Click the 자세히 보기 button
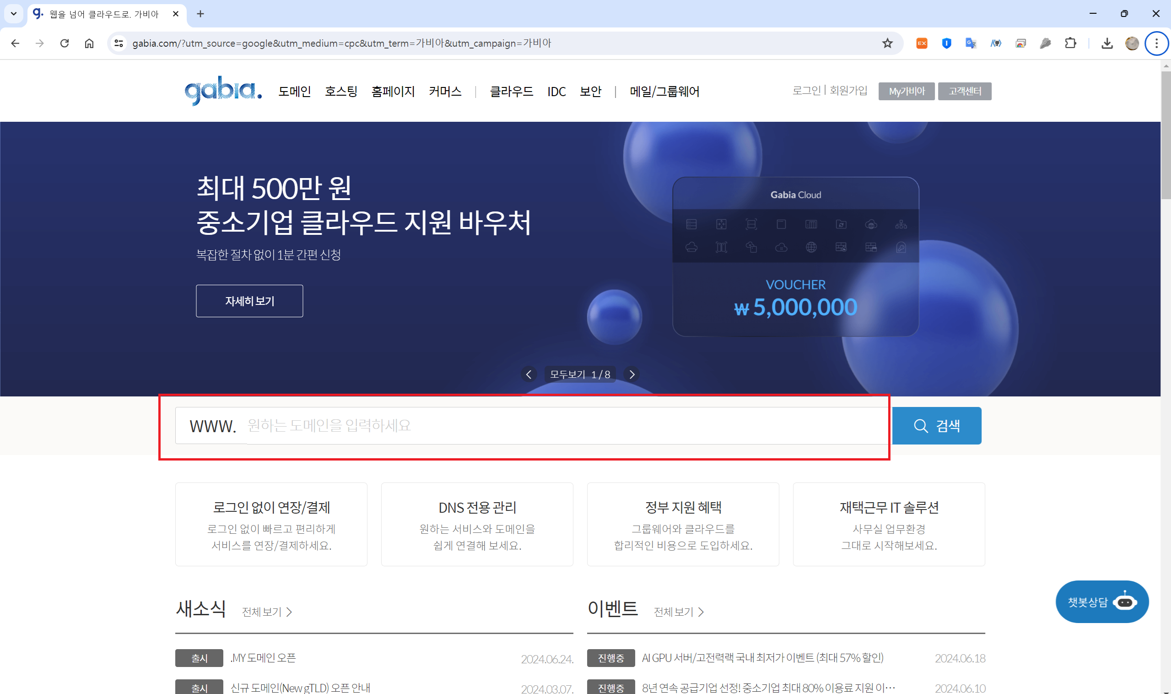Image resolution: width=1171 pixels, height=694 pixels. [x=249, y=301]
